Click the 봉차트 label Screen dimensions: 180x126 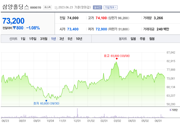click(123, 39)
